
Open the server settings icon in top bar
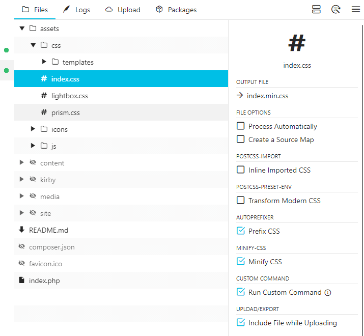click(316, 10)
